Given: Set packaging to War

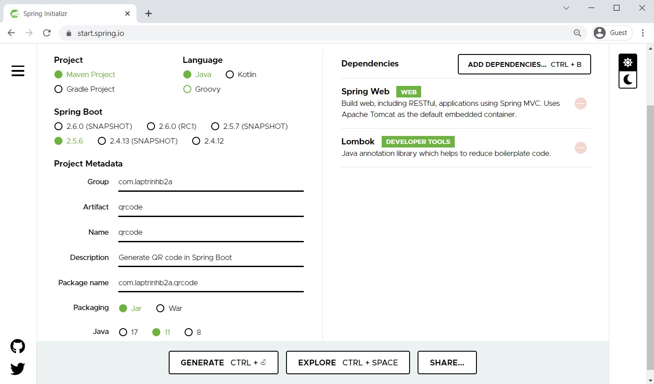Looking at the screenshot, I should click(x=169, y=308).
